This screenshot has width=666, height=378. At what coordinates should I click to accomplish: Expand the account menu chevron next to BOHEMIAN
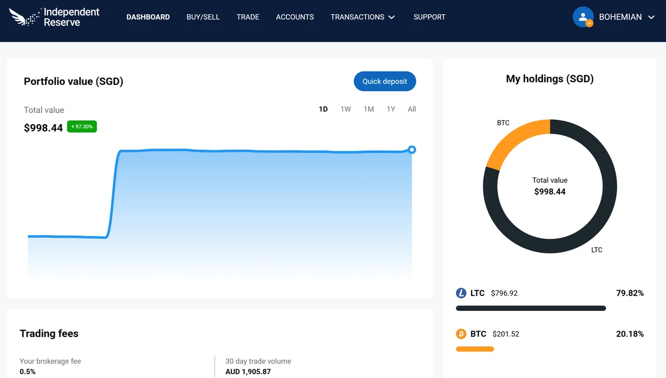652,17
